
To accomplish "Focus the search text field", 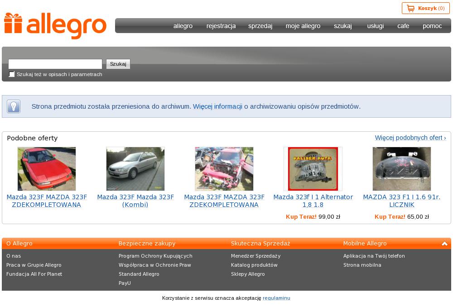I will [55, 64].
